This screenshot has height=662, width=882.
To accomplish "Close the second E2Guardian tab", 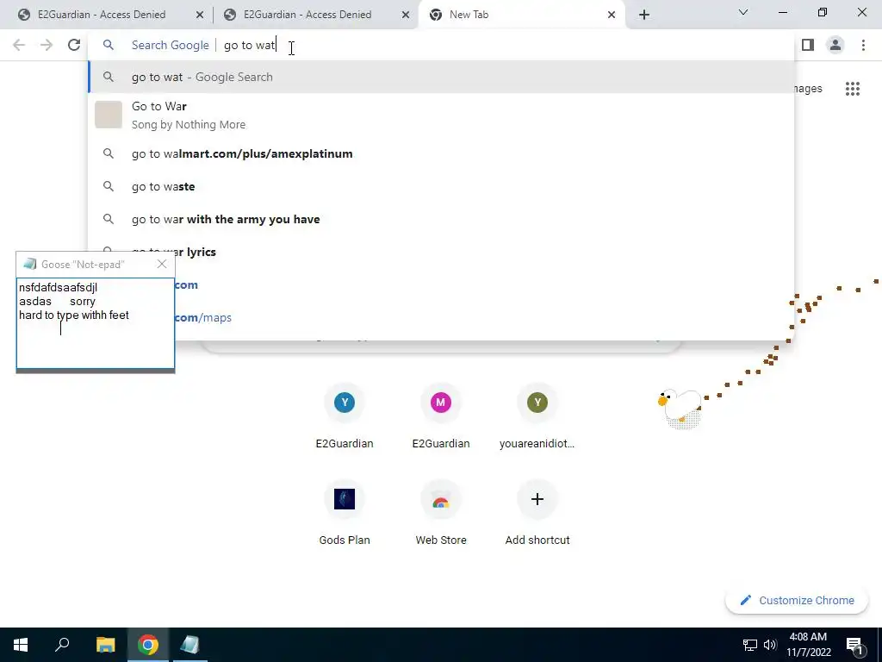I will click(x=406, y=15).
